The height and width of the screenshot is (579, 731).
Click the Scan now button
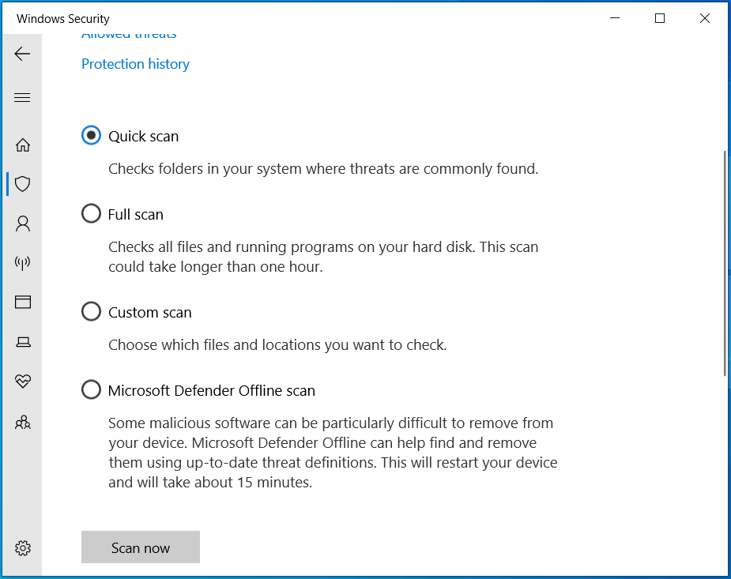click(141, 547)
